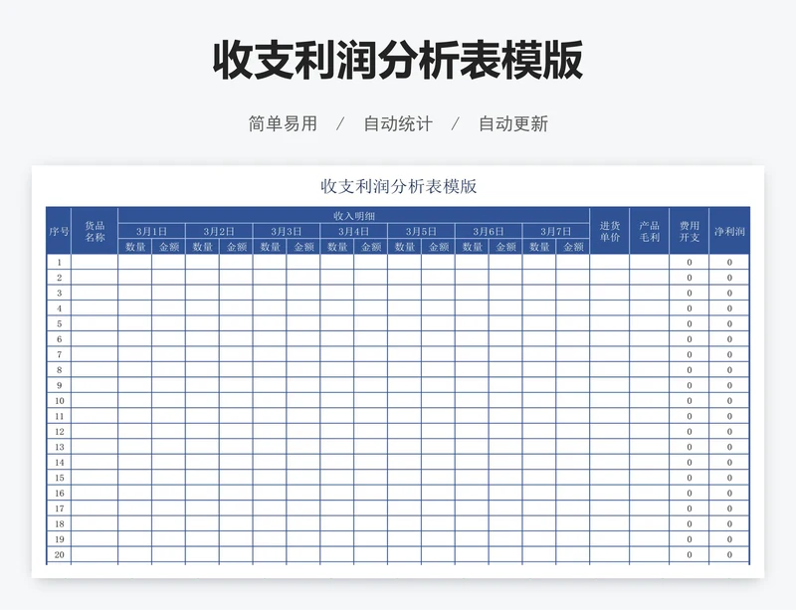Viewport: 796px width, 610px height.
Task: Select 净利润 value 0 in row 11
Action: 729,416
